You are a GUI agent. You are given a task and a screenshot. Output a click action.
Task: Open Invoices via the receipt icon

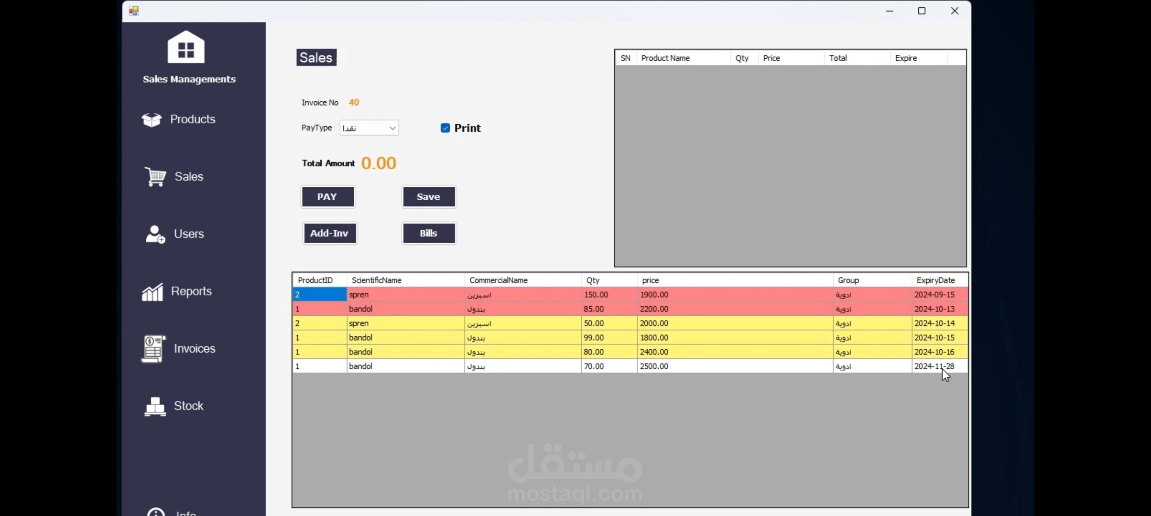(153, 349)
